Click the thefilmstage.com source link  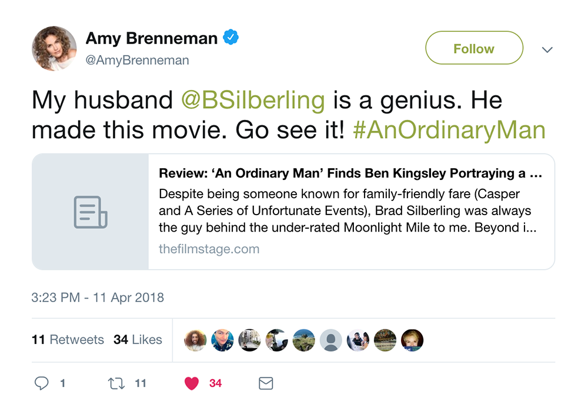[209, 249]
